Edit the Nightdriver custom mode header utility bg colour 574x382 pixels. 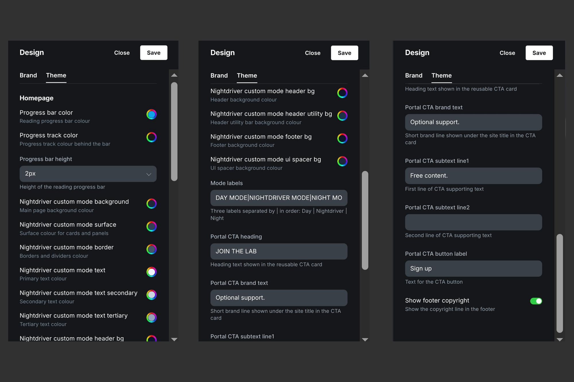342,116
